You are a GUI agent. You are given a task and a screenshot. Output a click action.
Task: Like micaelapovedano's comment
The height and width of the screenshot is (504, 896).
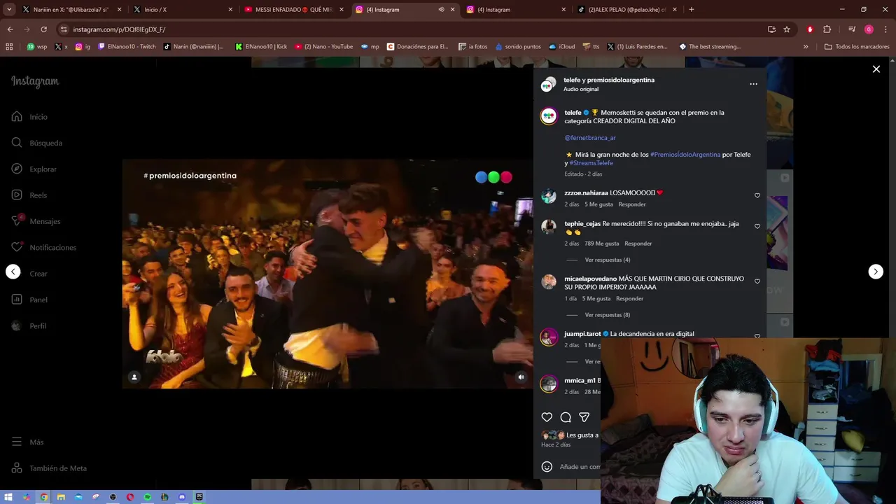click(x=757, y=281)
